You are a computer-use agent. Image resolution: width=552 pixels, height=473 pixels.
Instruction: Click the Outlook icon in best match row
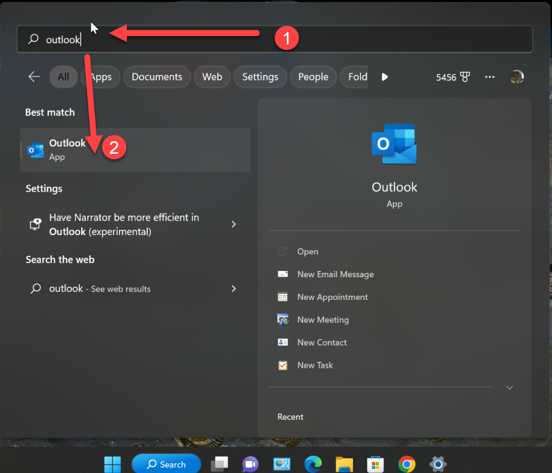(35, 150)
